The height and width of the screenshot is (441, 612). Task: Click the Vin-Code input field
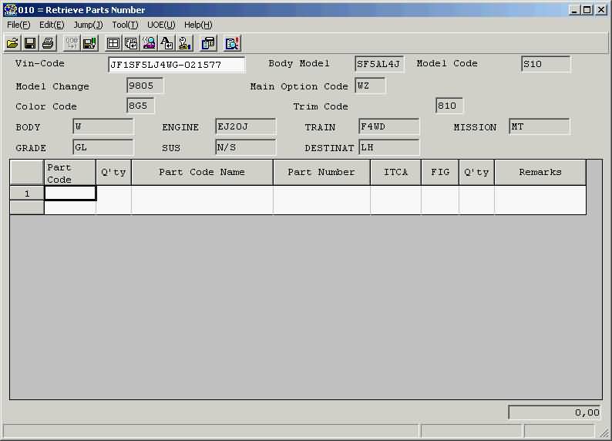pos(177,65)
